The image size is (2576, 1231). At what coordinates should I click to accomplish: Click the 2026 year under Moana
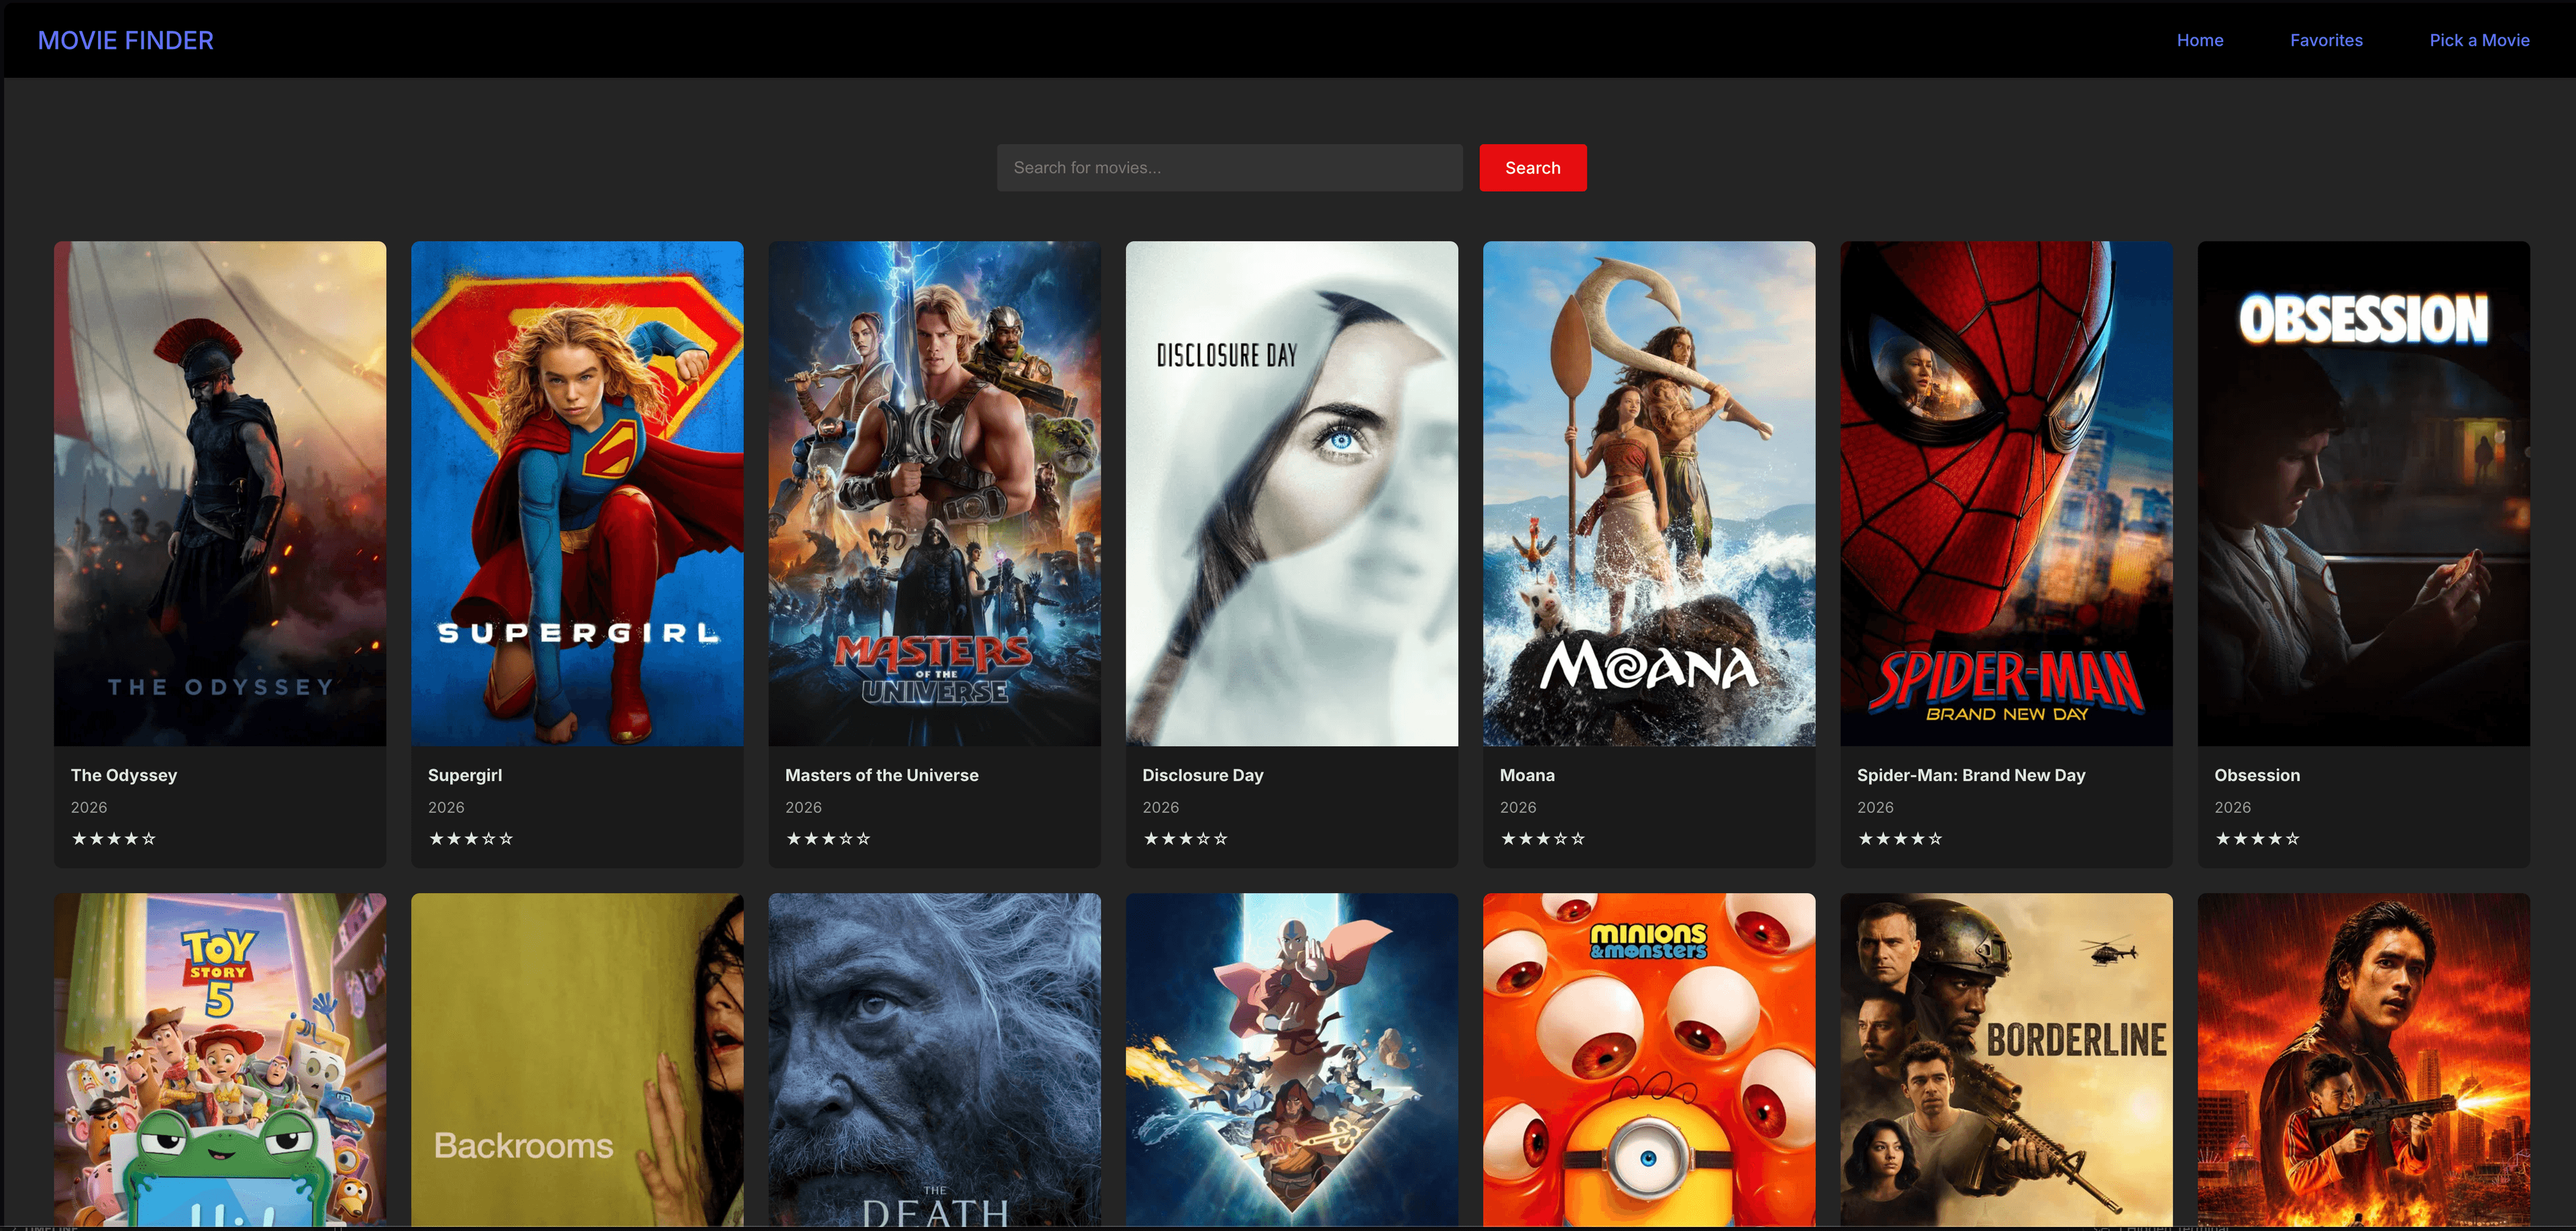(1517, 807)
